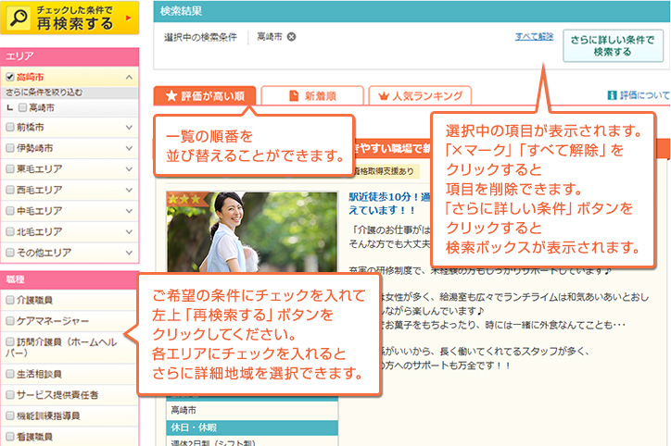
Task: Open the その他エリア dropdown chevron
Action: click(129, 252)
